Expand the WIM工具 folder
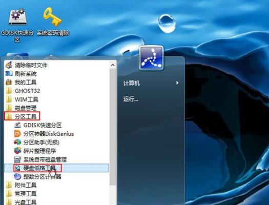The height and width of the screenshot is (205, 269). tap(27, 99)
